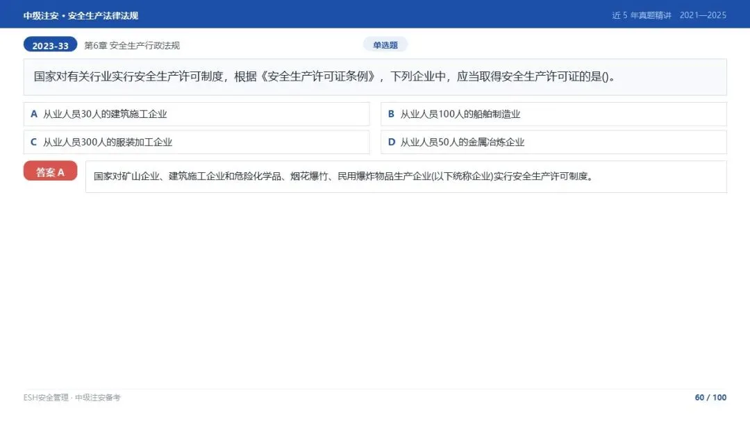Click footer text ESH安全管理·中级注安备考
Viewport: 750px width, 422px height.
click(x=72, y=398)
